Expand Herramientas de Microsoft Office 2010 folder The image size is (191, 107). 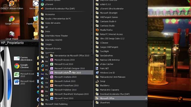(71, 56)
